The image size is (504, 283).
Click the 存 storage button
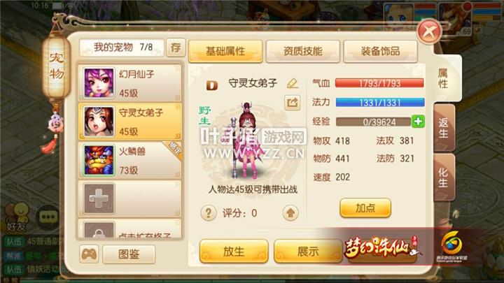point(176,48)
